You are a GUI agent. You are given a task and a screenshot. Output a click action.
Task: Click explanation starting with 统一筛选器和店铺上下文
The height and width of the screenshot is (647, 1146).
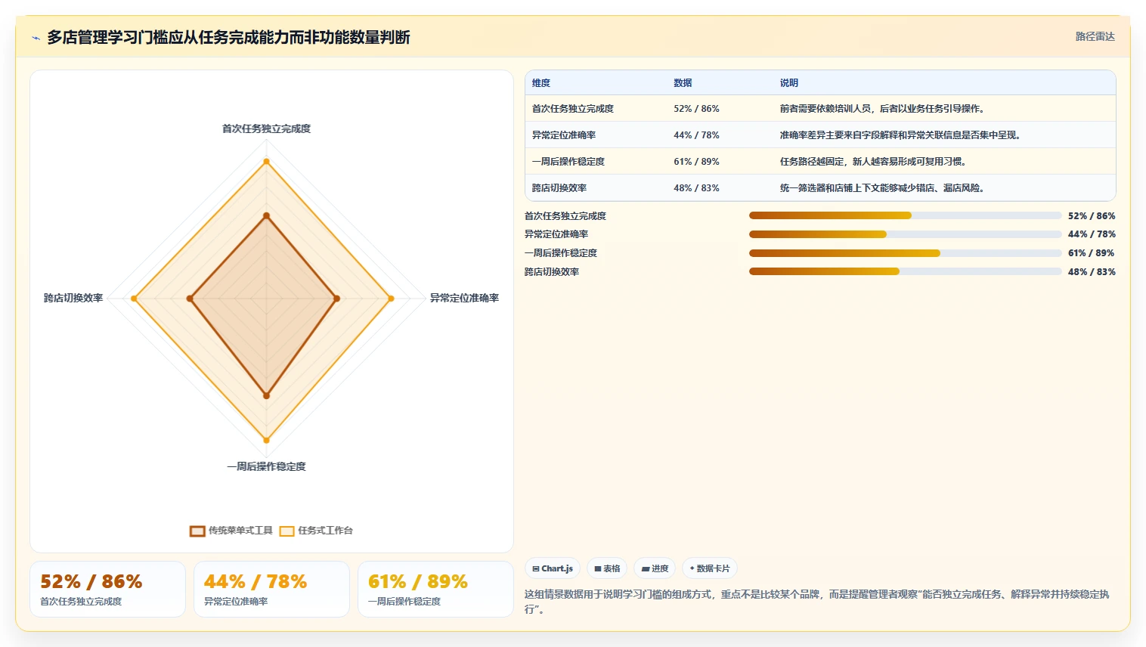[x=883, y=188]
